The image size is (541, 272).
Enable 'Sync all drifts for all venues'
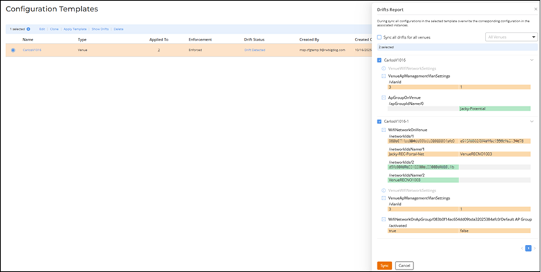[x=379, y=37]
